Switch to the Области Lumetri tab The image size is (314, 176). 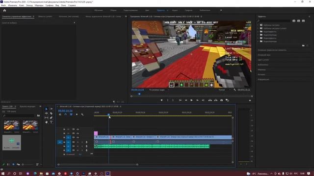[x=45, y=17]
